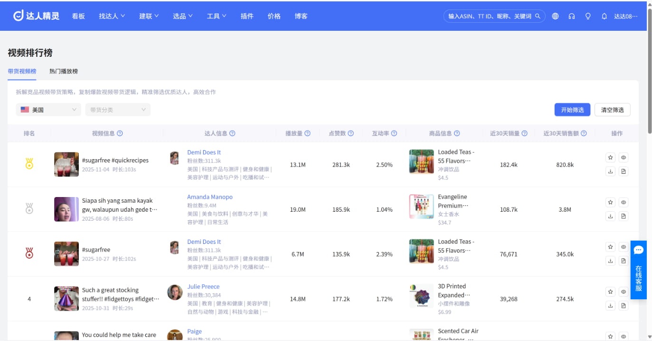The image size is (652, 341).
Task: Click the 达人精灵 logo icon
Action: point(18,15)
